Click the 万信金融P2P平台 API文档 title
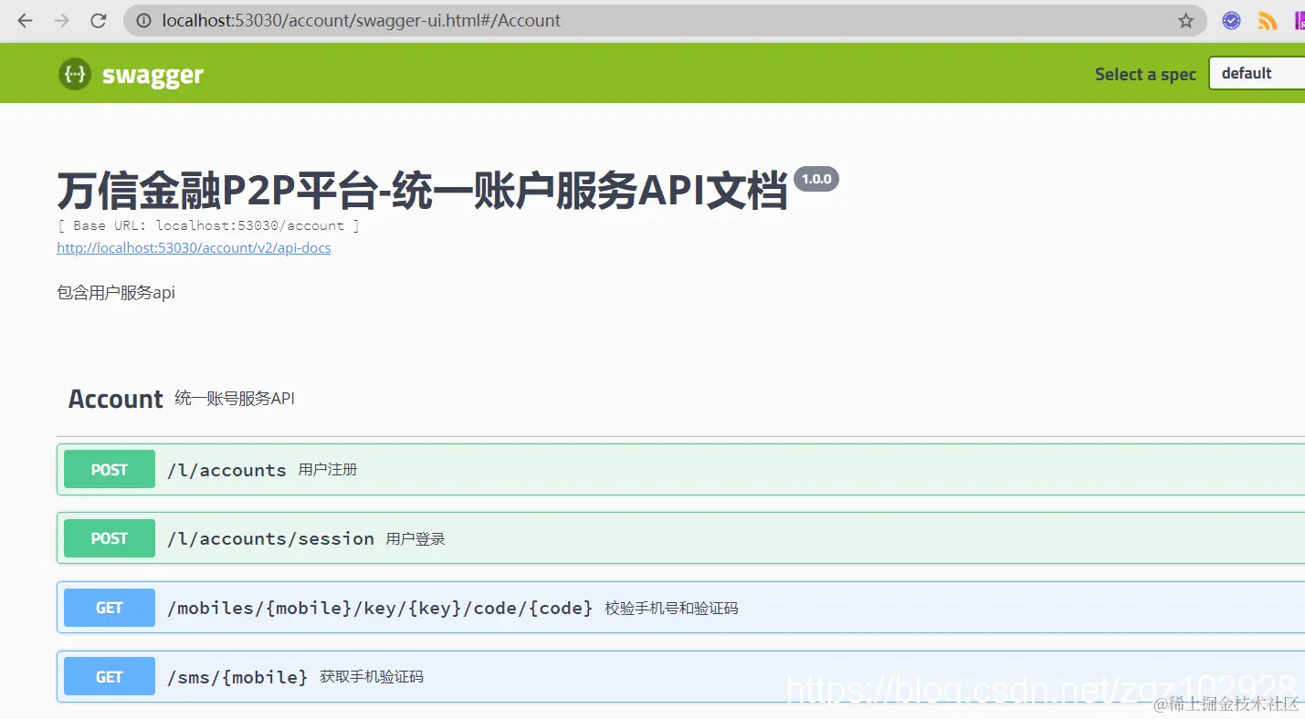This screenshot has height=719, width=1305. pyautogui.click(x=422, y=190)
